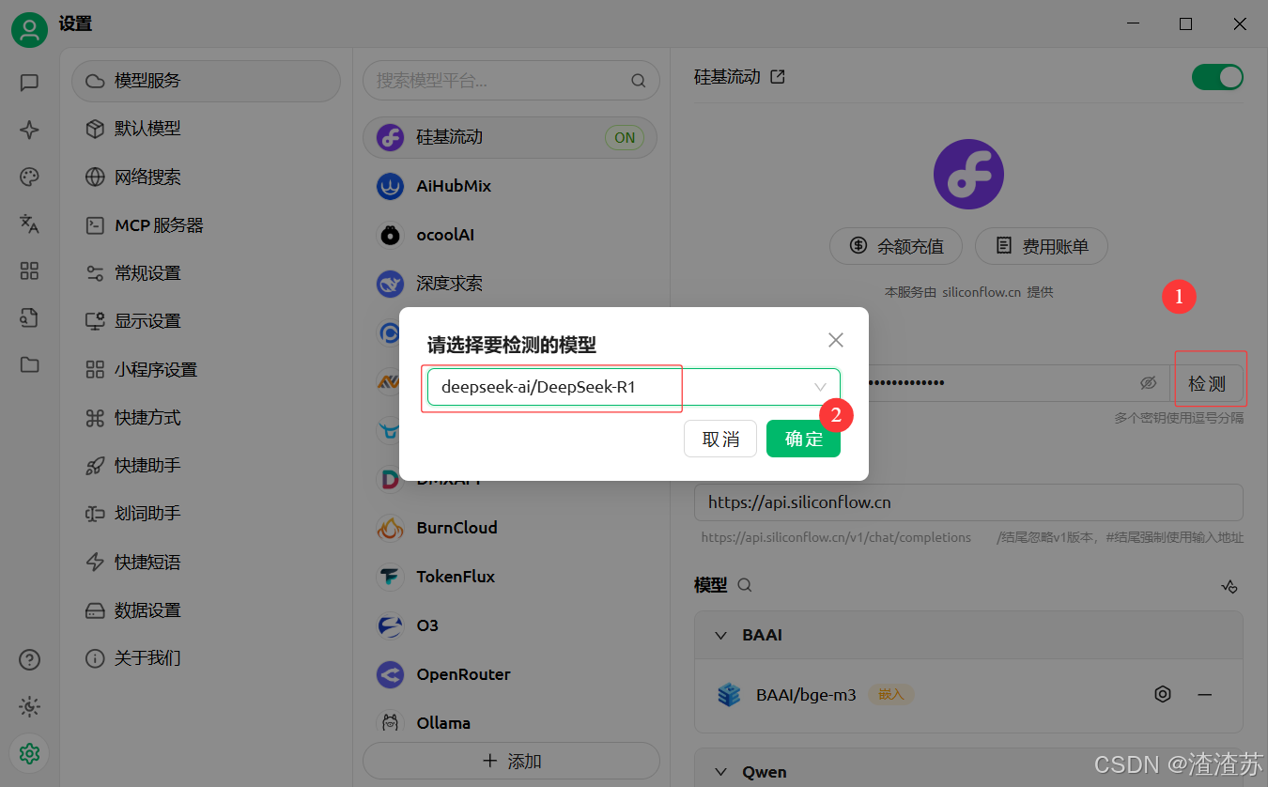The image size is (1268, 787).
Task: Focus the 搜索模型平台 search field
Action: 510,81
